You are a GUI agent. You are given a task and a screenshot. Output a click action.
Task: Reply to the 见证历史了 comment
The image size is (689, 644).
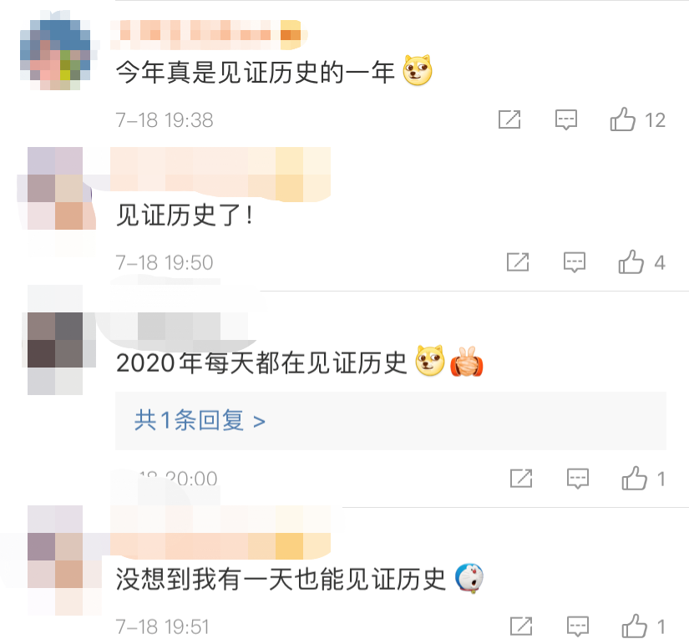click(x=575, y=262)
